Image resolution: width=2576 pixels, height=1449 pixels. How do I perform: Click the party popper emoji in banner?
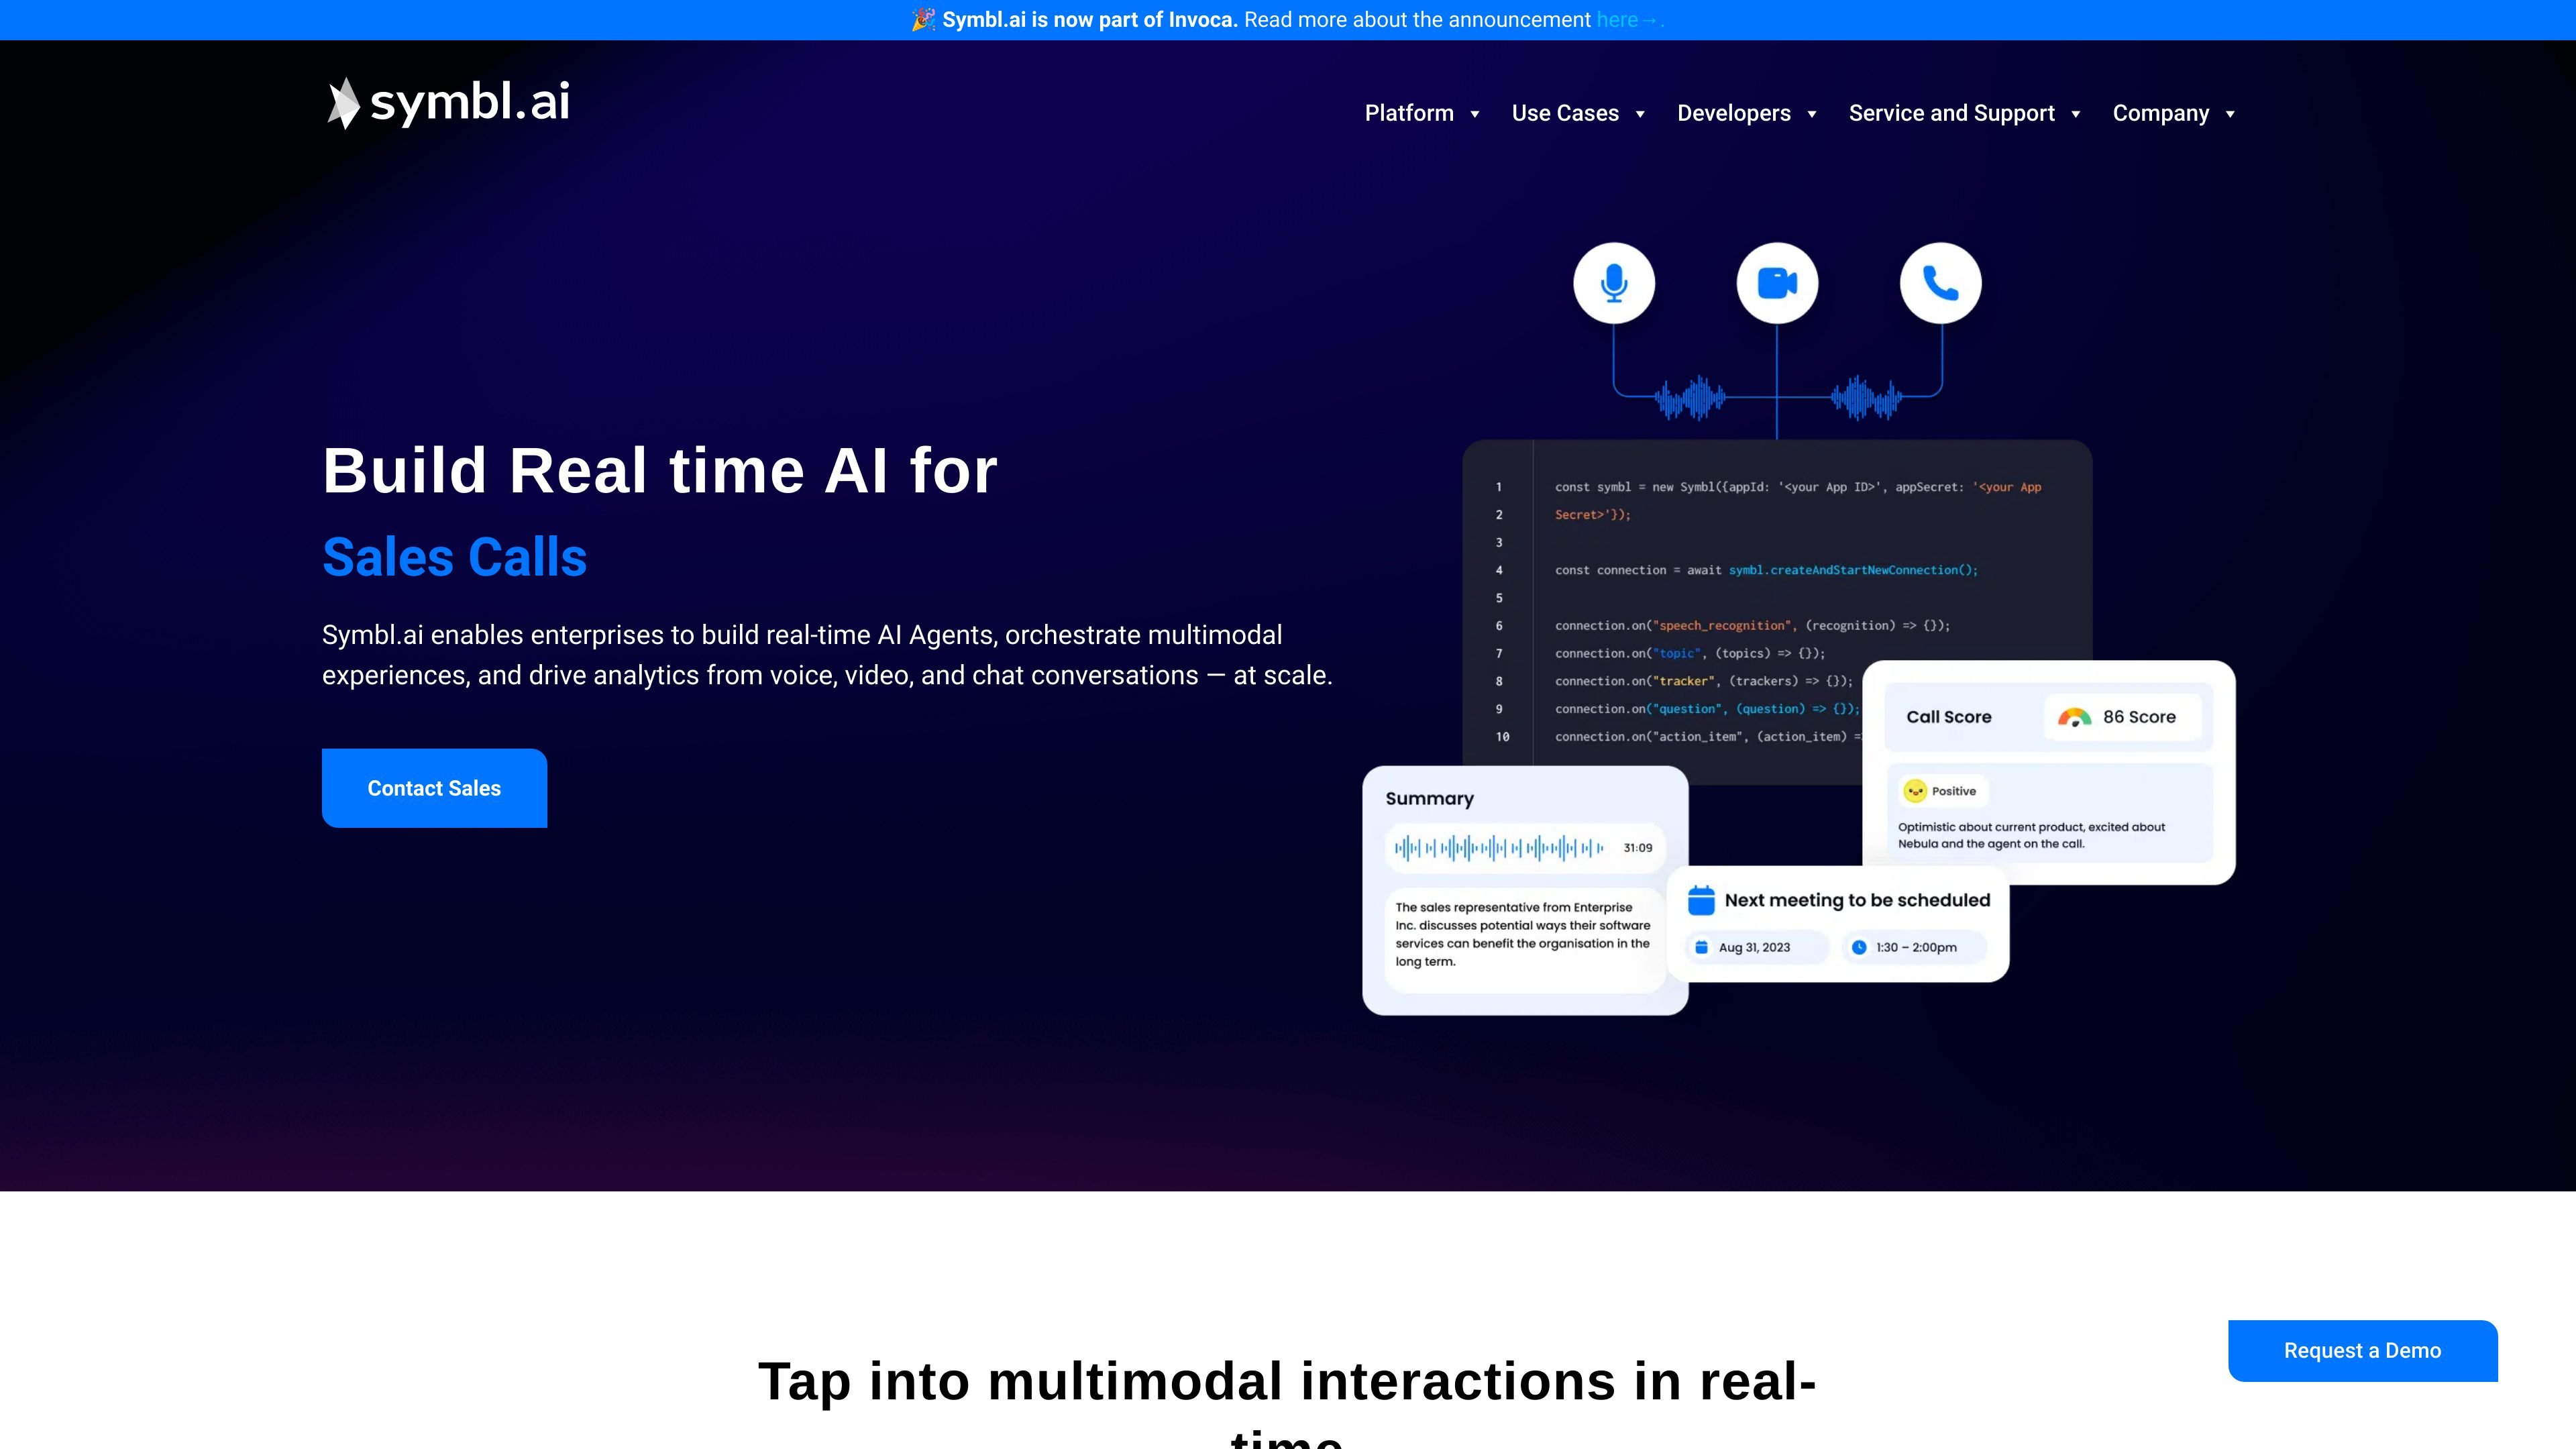pos(923,20)
